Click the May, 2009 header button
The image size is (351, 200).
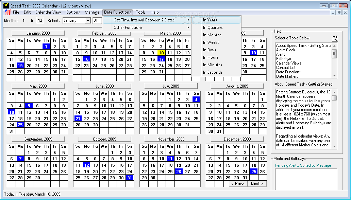(38, 86)
